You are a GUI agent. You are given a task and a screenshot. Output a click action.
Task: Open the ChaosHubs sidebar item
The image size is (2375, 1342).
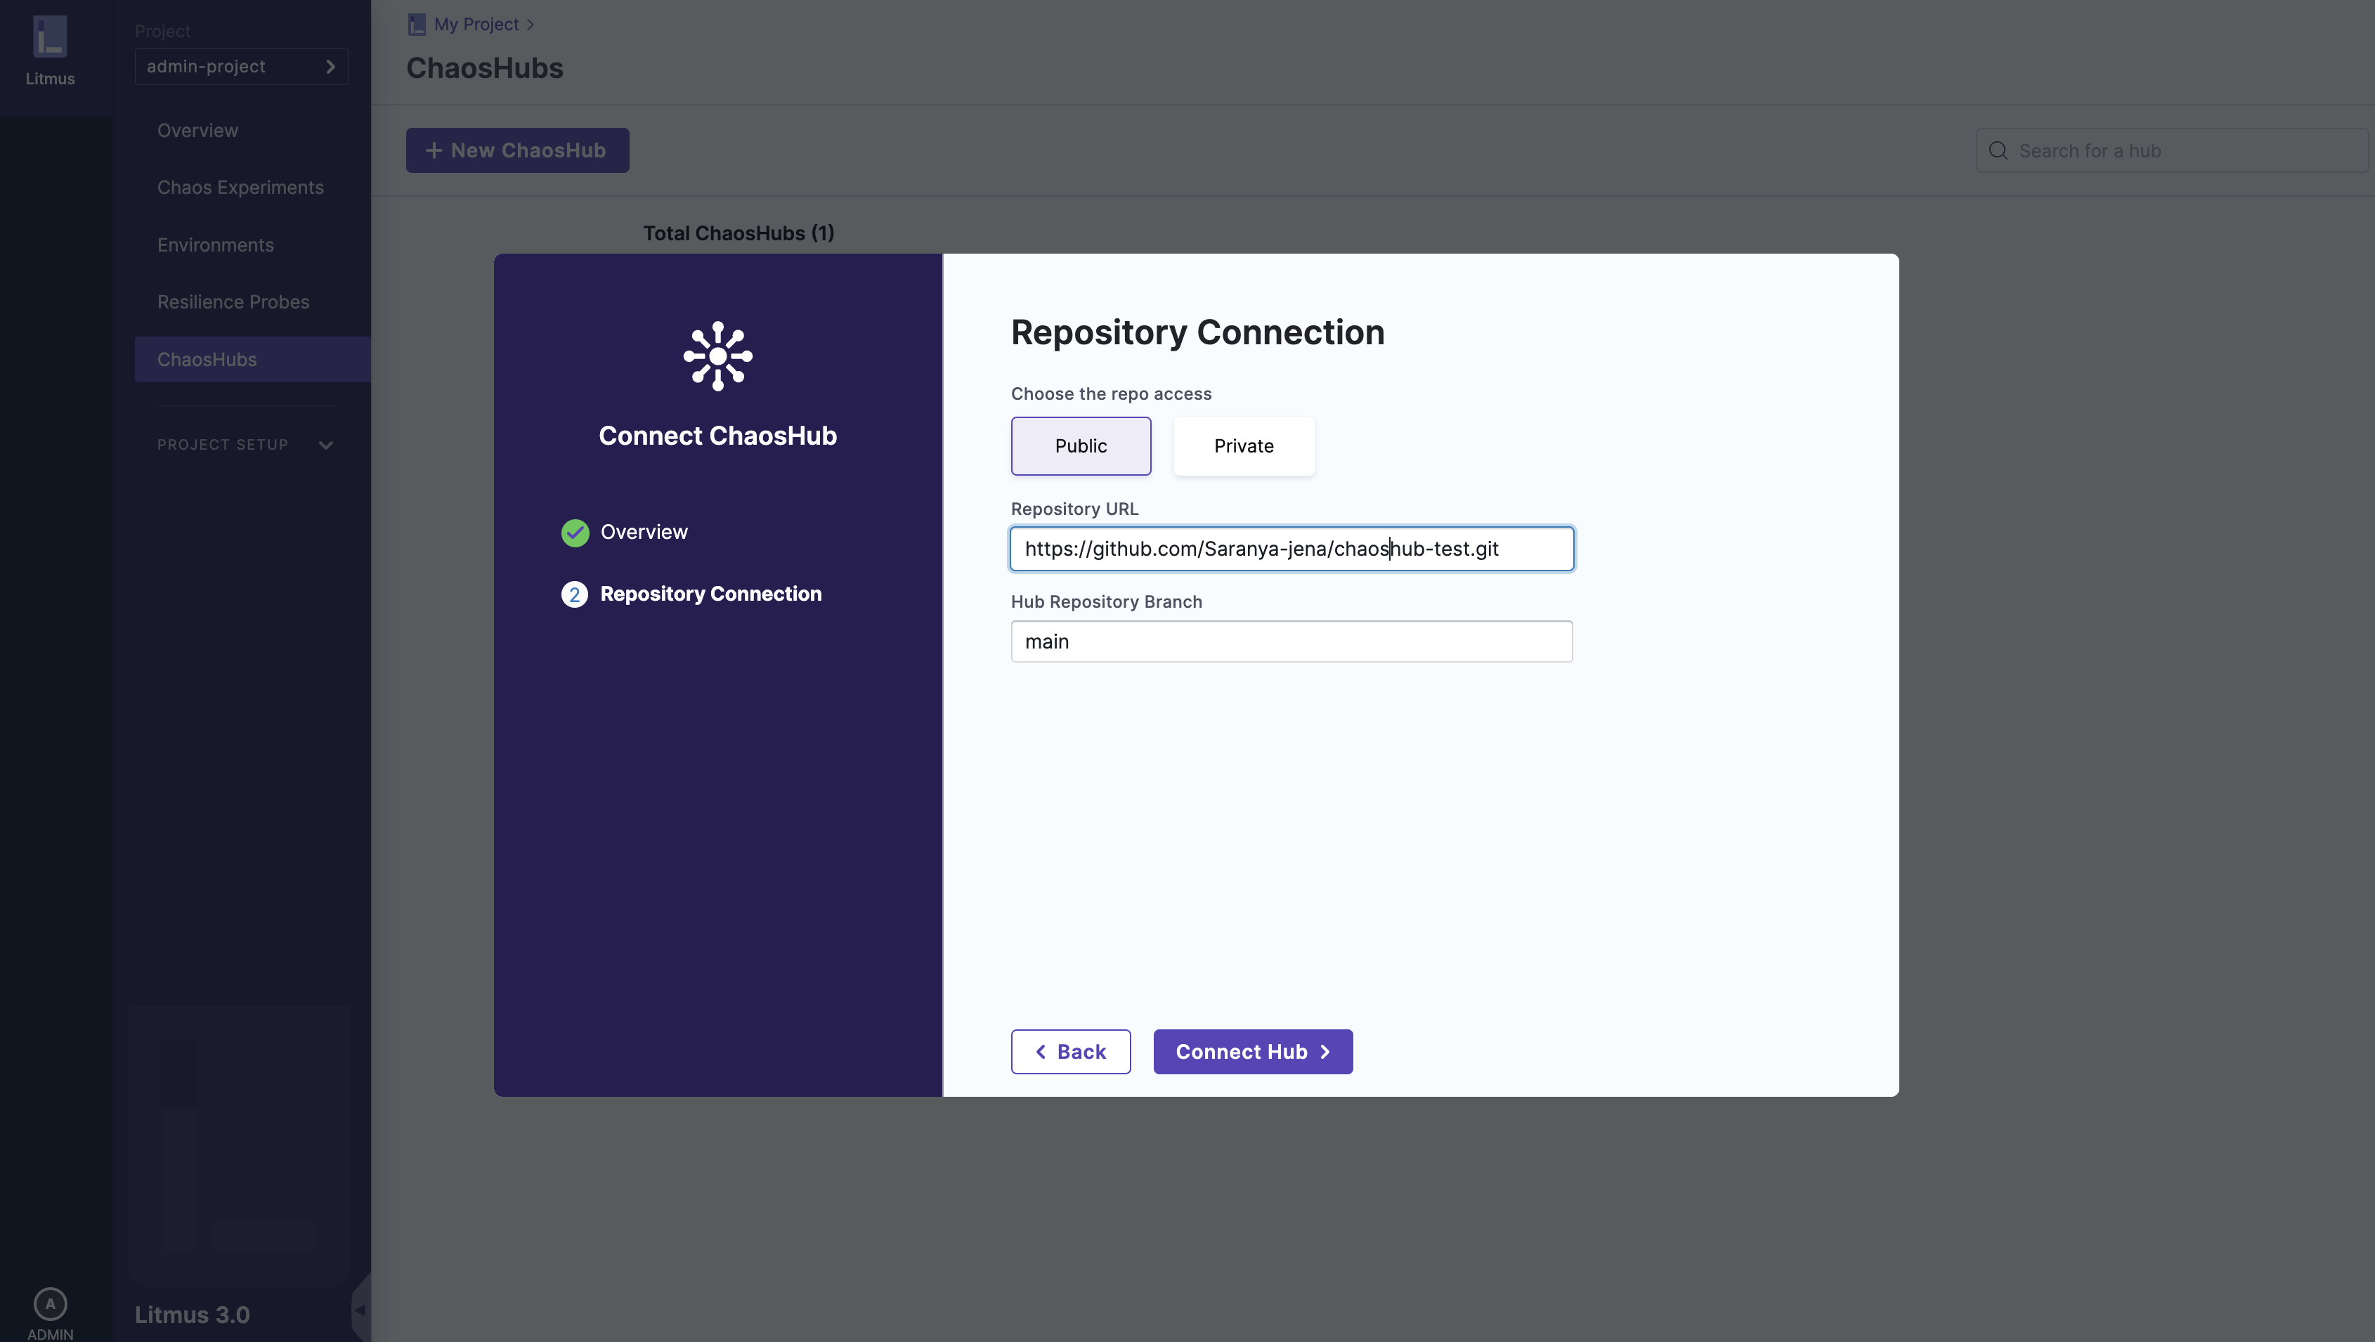(x=207, y=360)
